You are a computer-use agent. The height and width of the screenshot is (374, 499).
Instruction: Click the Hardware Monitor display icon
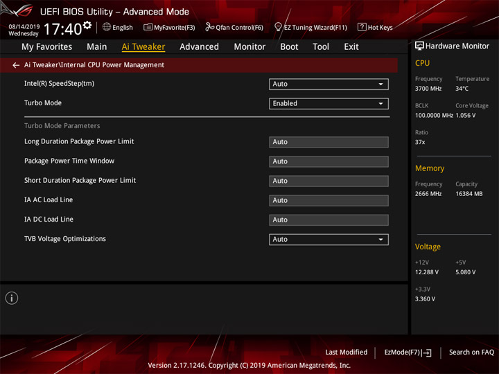419,46
